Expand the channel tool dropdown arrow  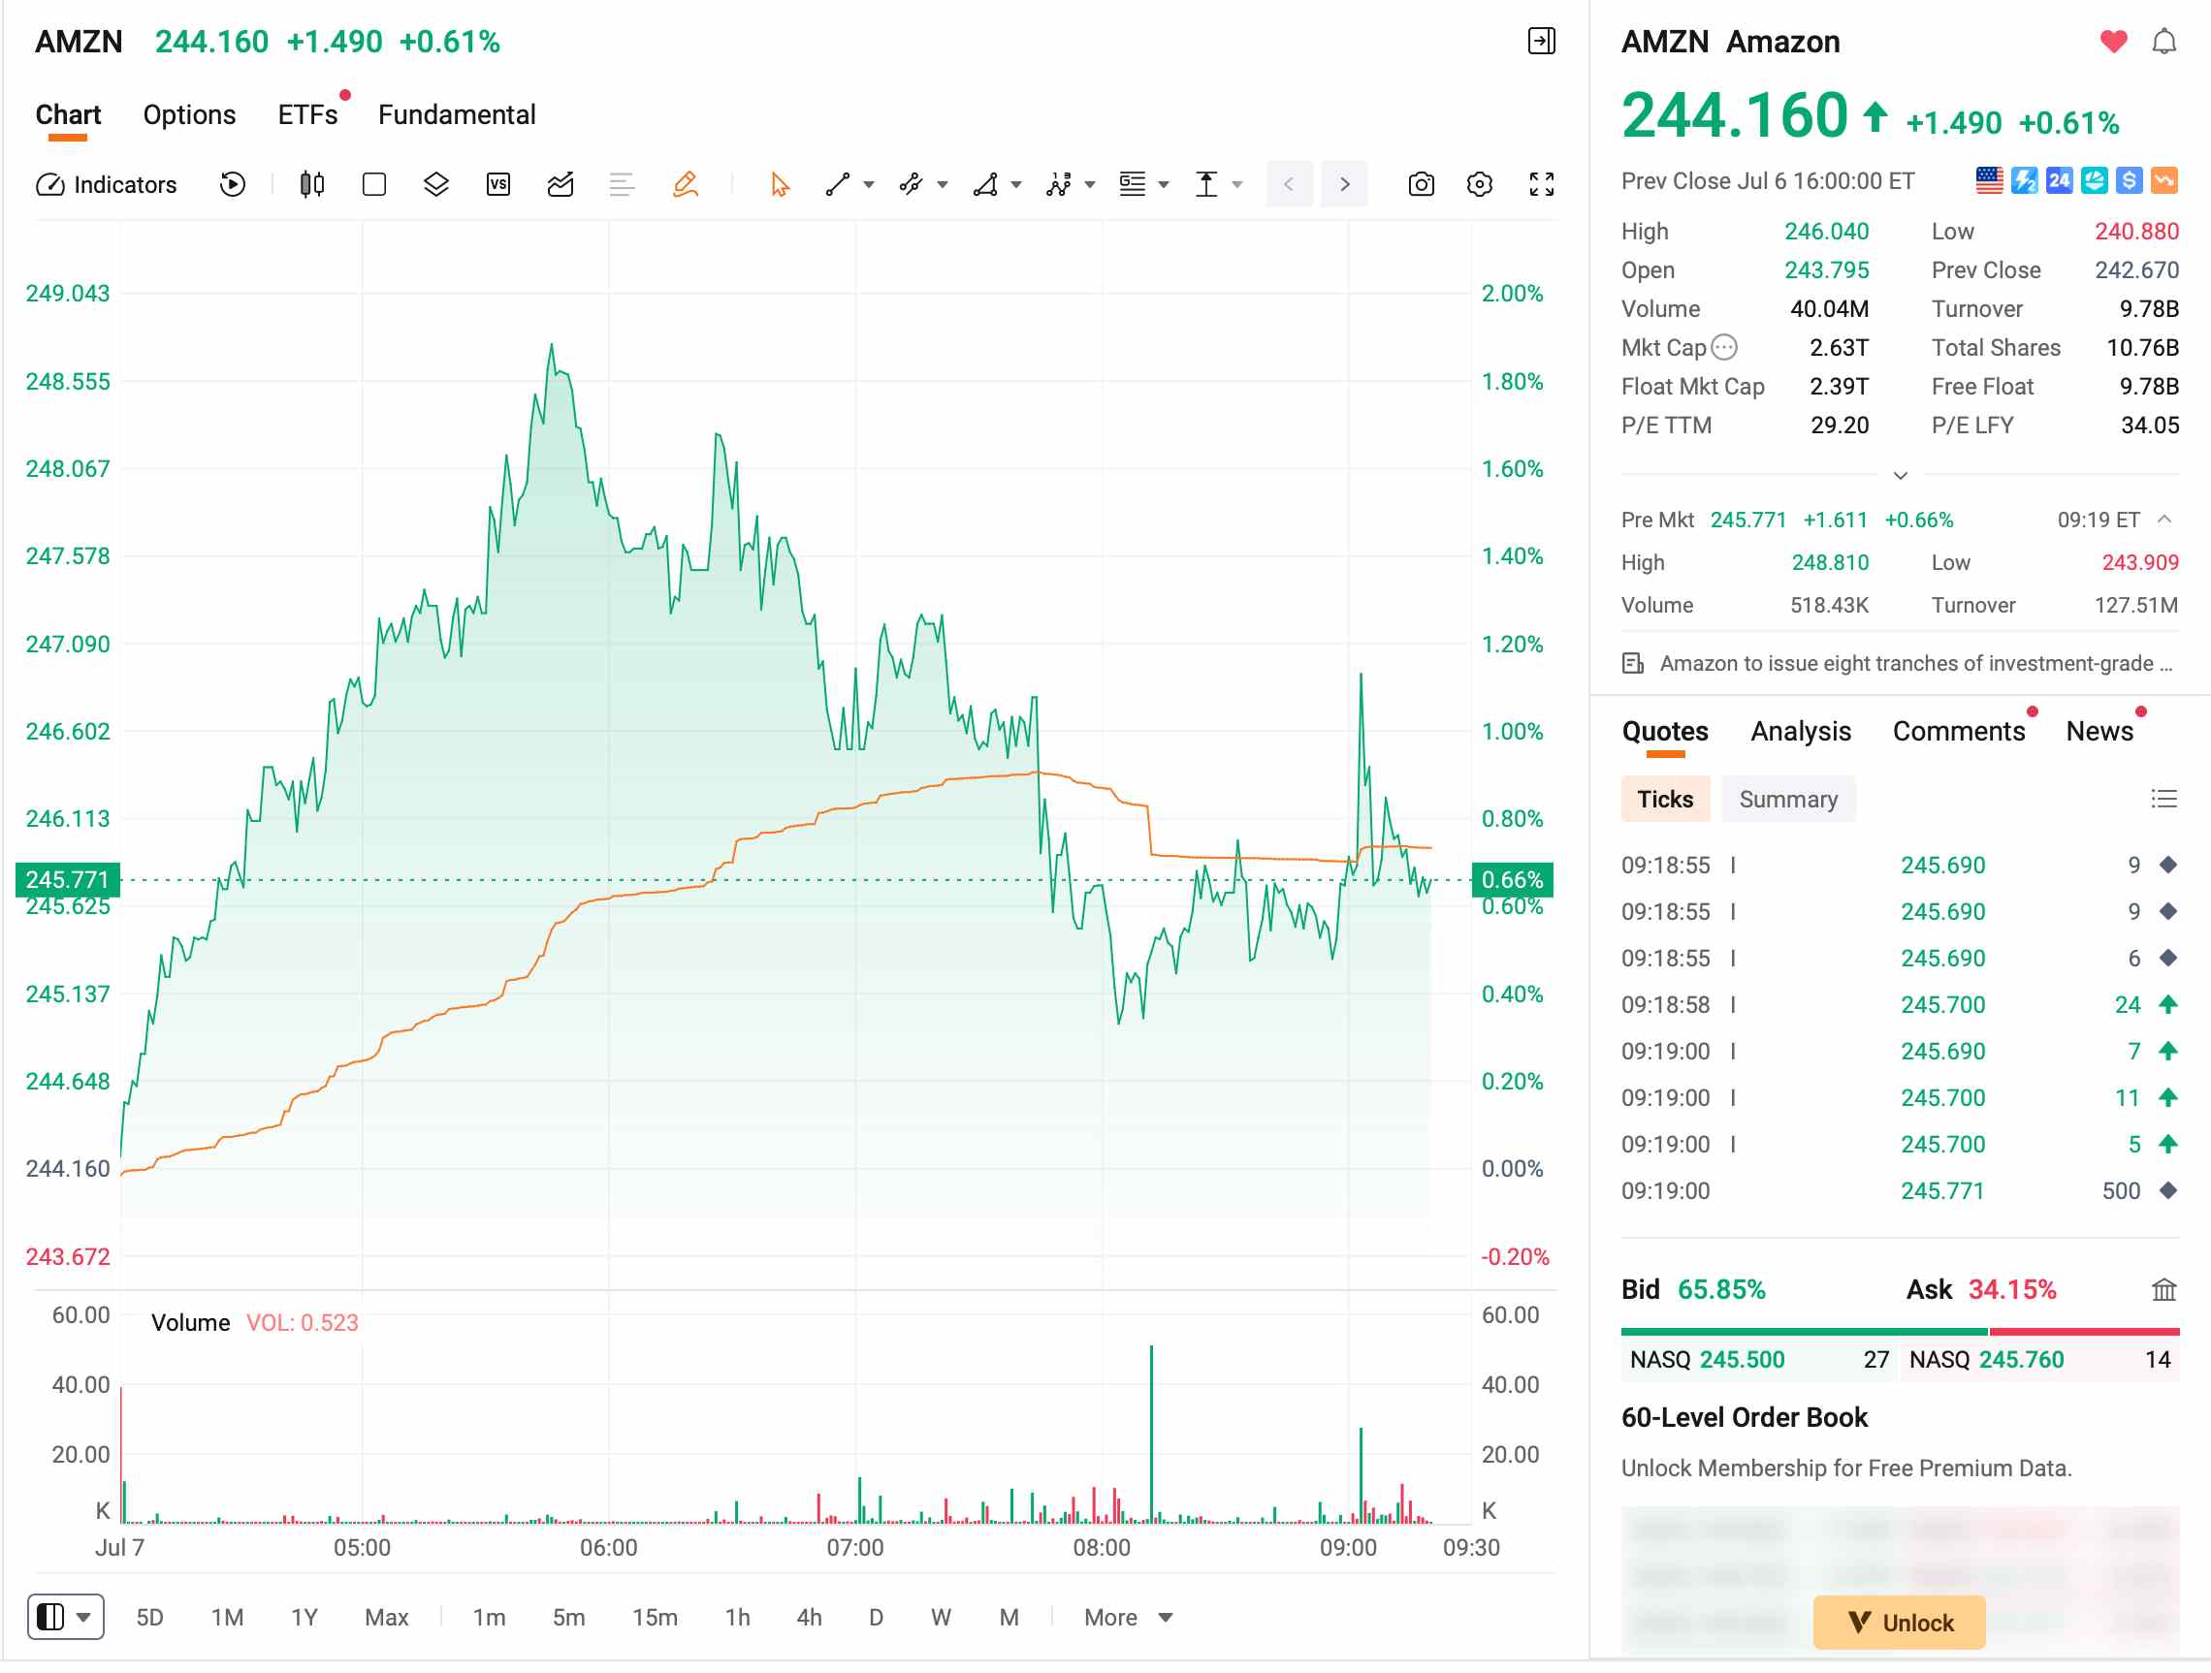(943, 185)
